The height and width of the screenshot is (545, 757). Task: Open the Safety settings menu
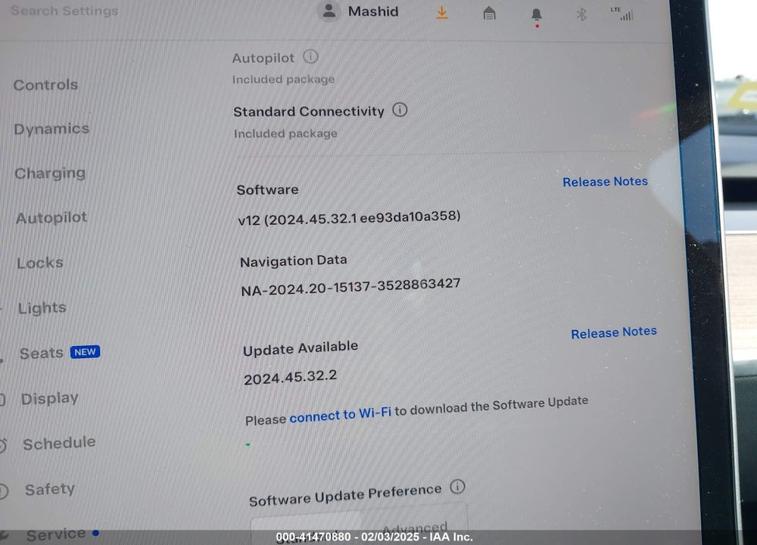click(50, 489)
